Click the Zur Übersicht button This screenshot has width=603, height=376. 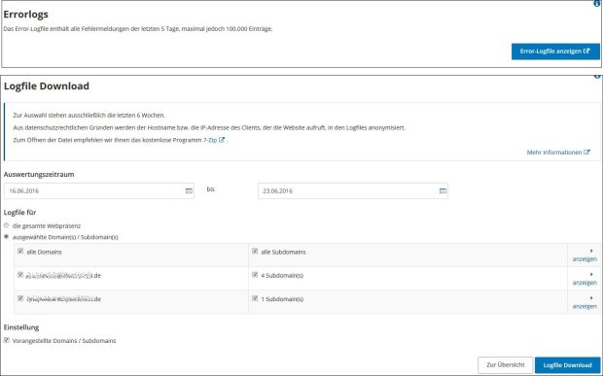click(506, 365)
